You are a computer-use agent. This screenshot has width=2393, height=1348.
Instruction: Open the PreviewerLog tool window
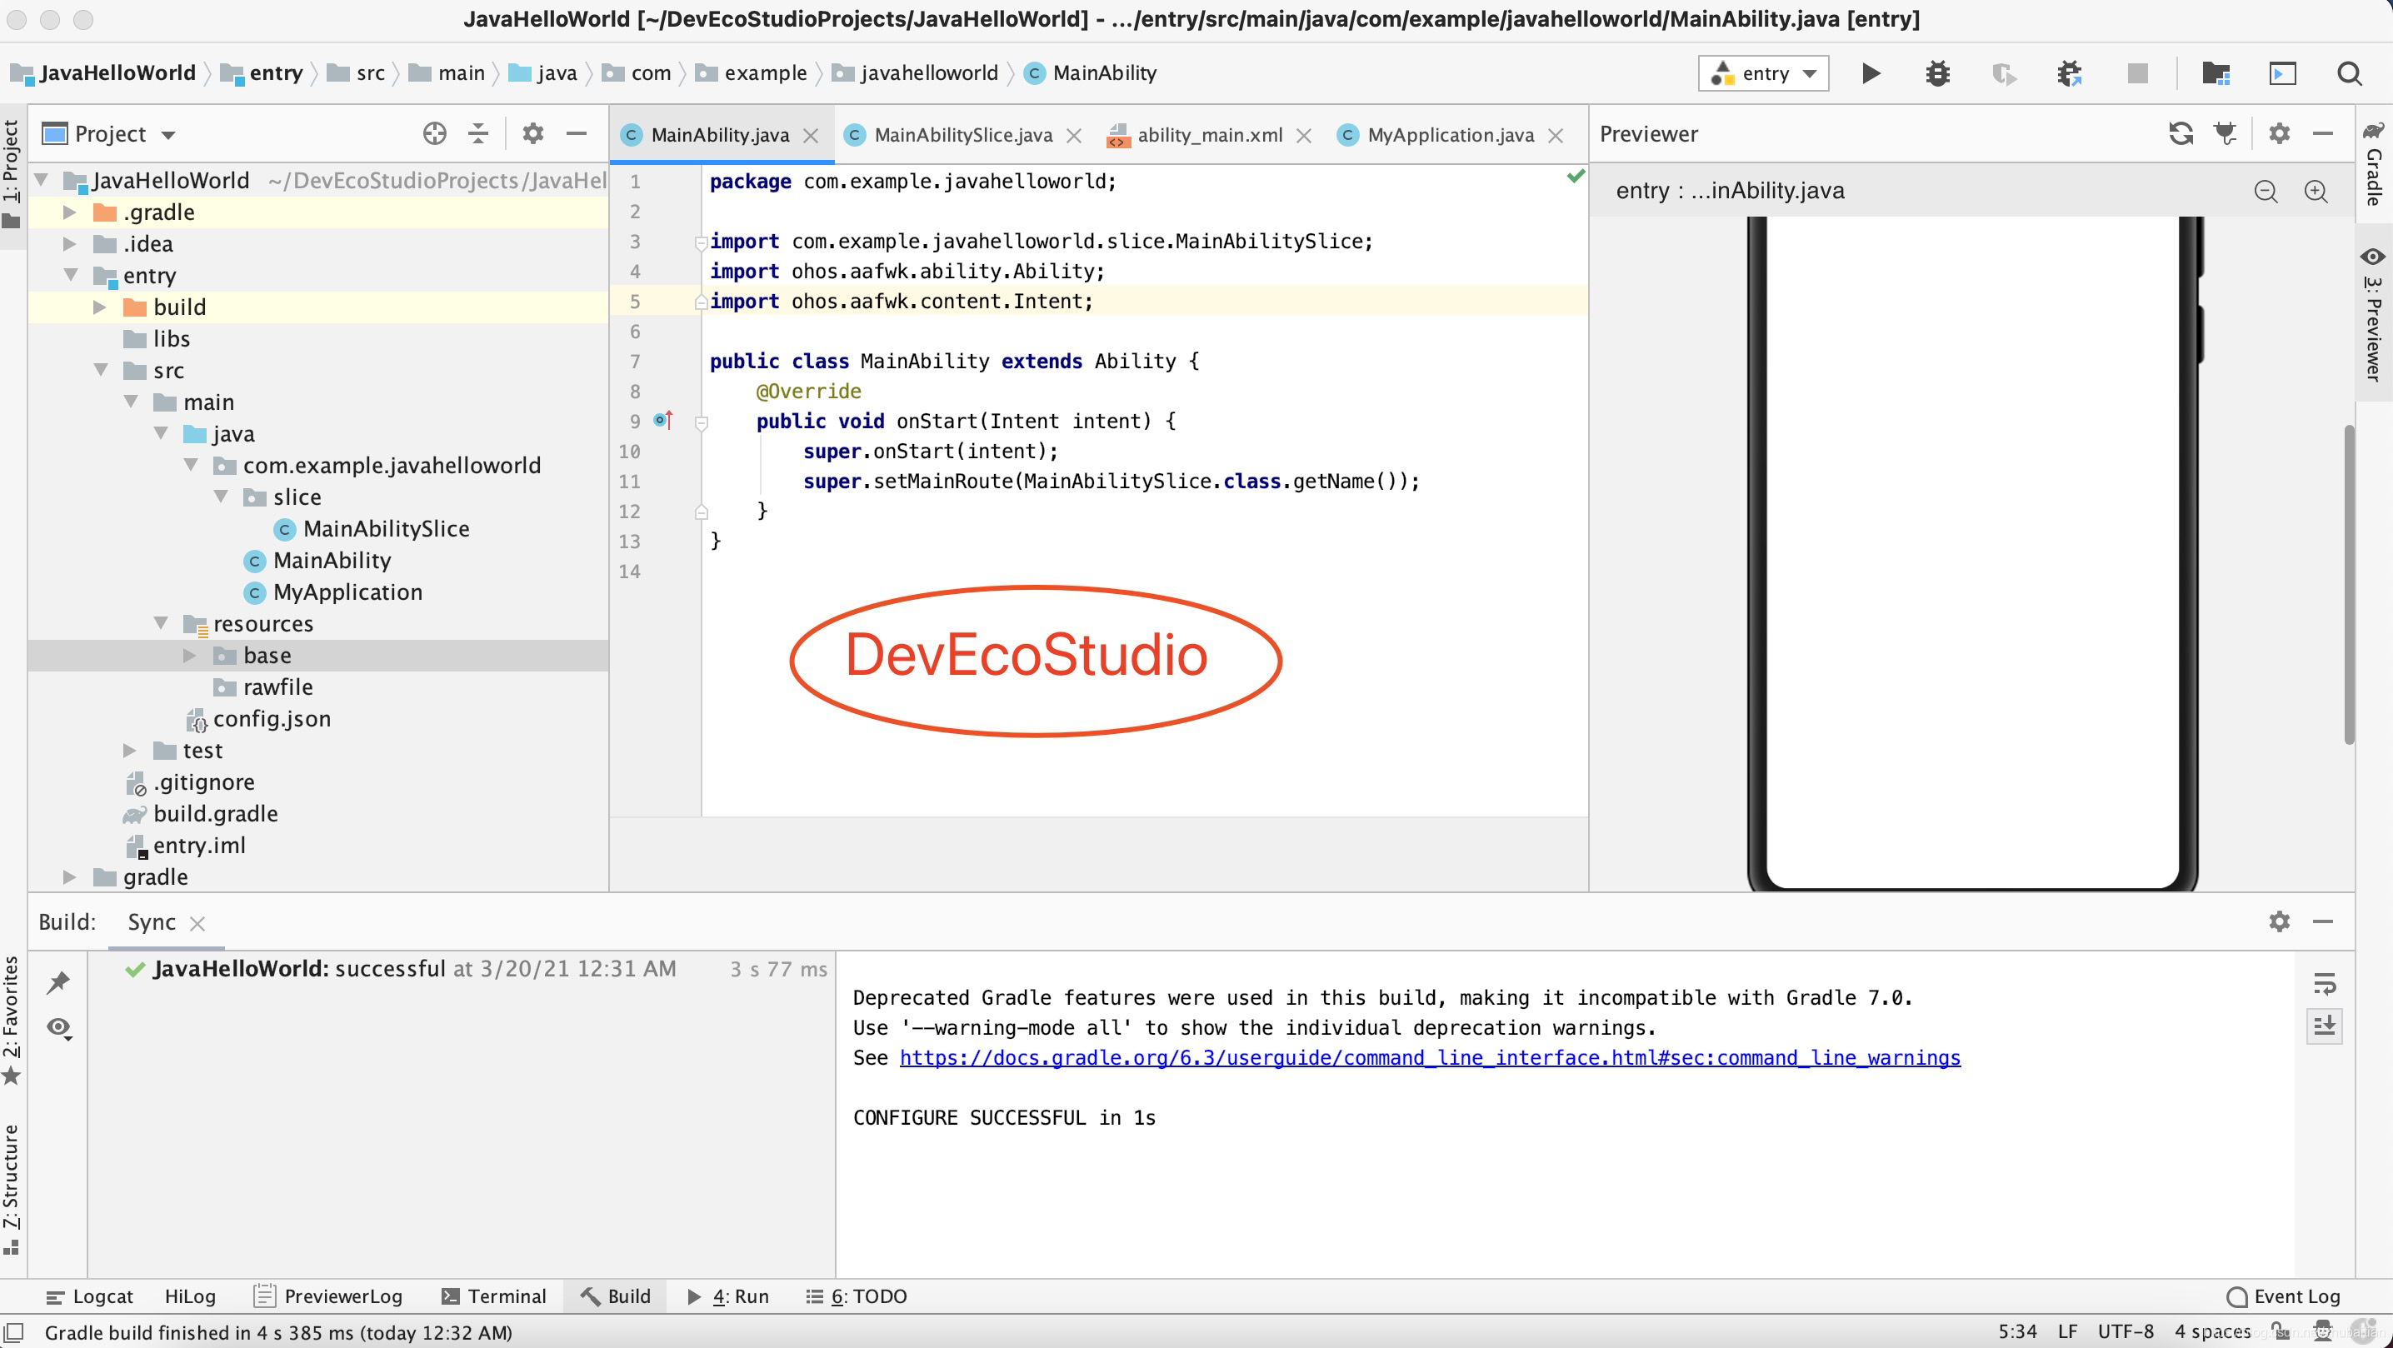(x=328, y=1296)
